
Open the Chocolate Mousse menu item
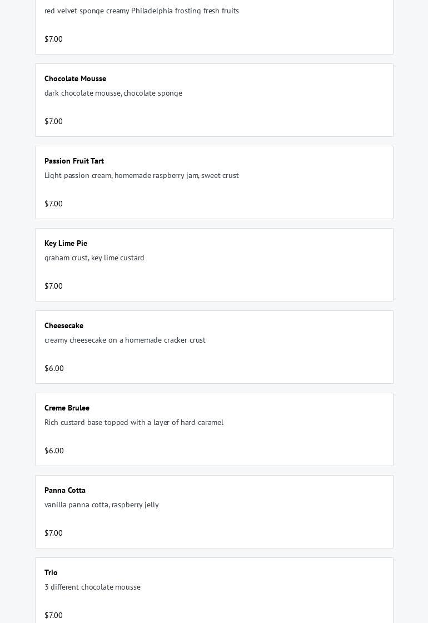point(75,78)
